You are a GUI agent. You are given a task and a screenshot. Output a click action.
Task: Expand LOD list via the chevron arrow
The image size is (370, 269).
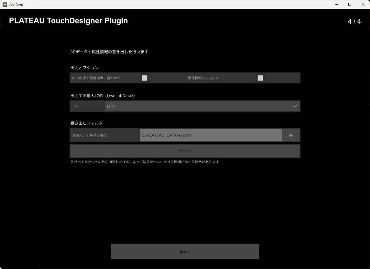pos(295,106)
